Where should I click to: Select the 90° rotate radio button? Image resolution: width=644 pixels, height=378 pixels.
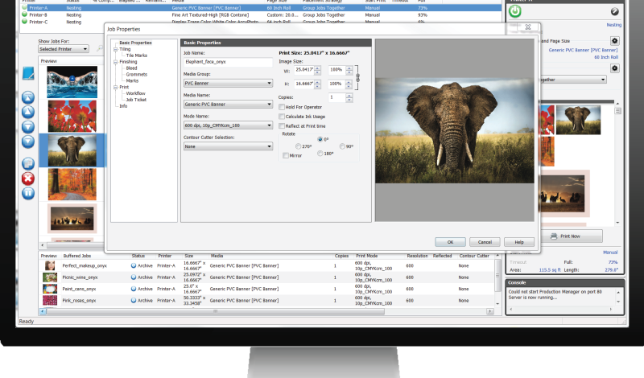tap(342, 146)
